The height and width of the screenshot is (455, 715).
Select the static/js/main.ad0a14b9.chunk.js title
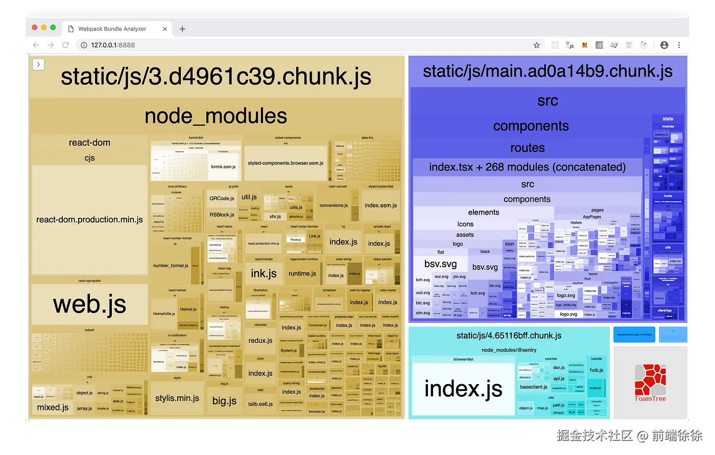coord(547,71)
